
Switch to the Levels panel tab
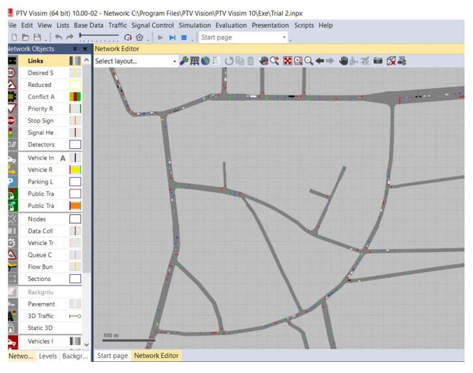48,356
